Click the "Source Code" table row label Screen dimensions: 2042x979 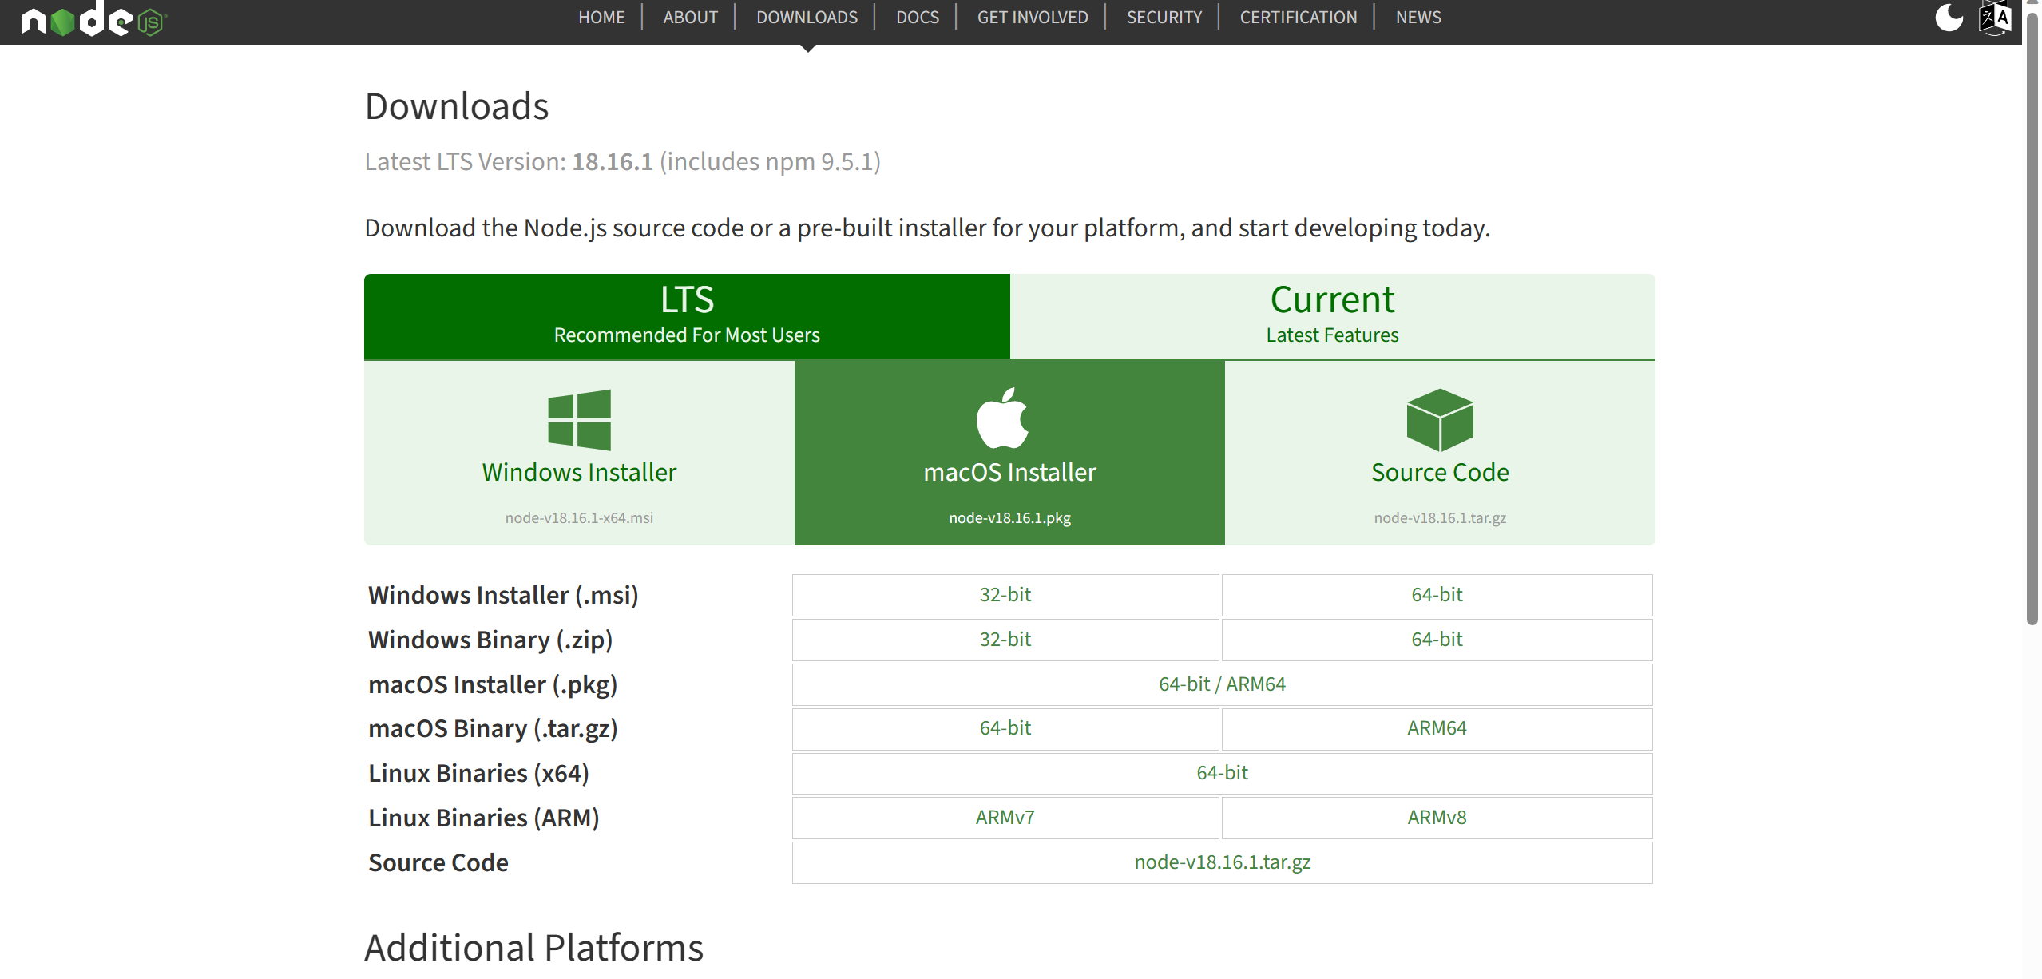pyautogui.click(x=438, y=863)
